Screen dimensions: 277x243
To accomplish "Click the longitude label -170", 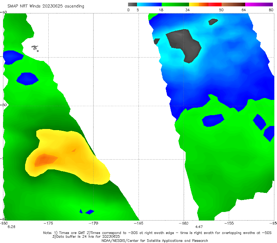I will [x=93, y=223].
